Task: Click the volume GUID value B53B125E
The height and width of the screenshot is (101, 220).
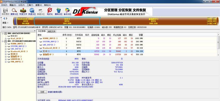Action: (76, 87)
